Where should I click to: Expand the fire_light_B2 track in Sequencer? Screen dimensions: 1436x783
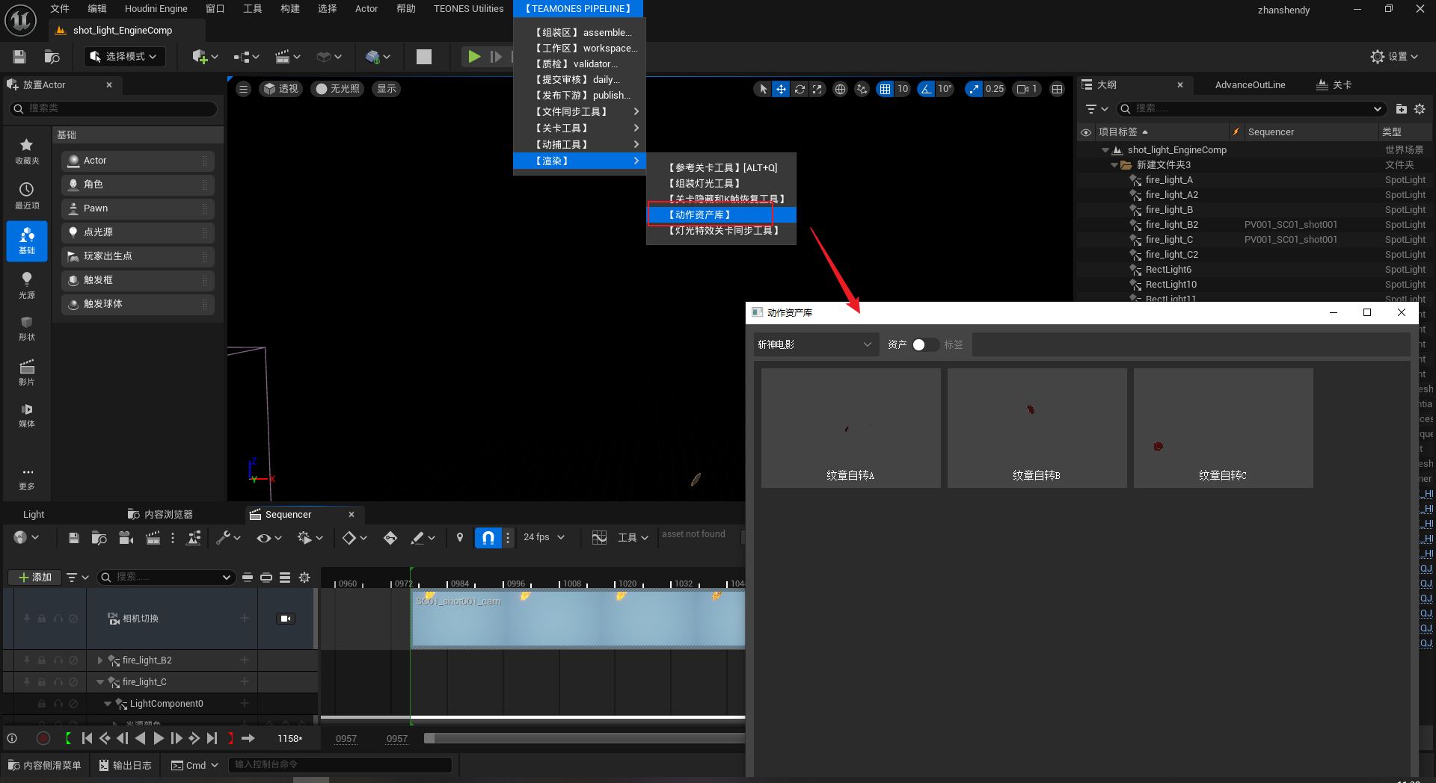[x=100, y=660]
